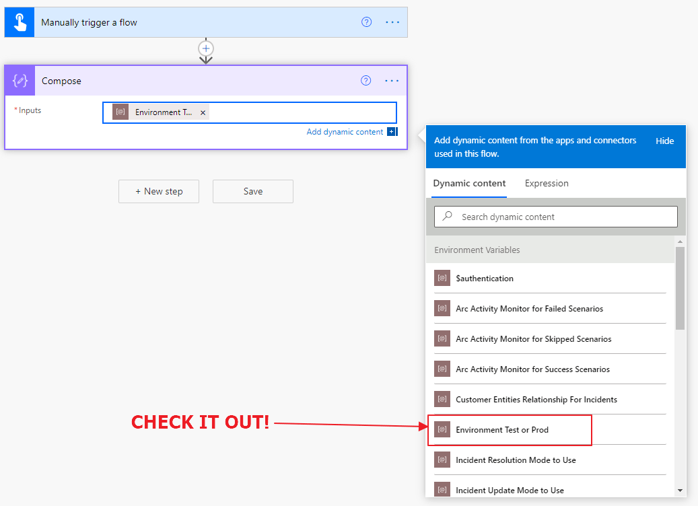Viewport: 698px width, 506px height.
Task: Remove the Environment token from Inputs
Action: [x=203, y=113]
